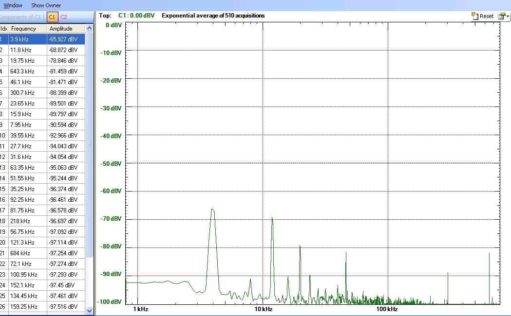Image resolution: width=511 pixels, height=316 pixels.
Task: Select the 46.1 kHz frequency cell
Action: point(28,82)
